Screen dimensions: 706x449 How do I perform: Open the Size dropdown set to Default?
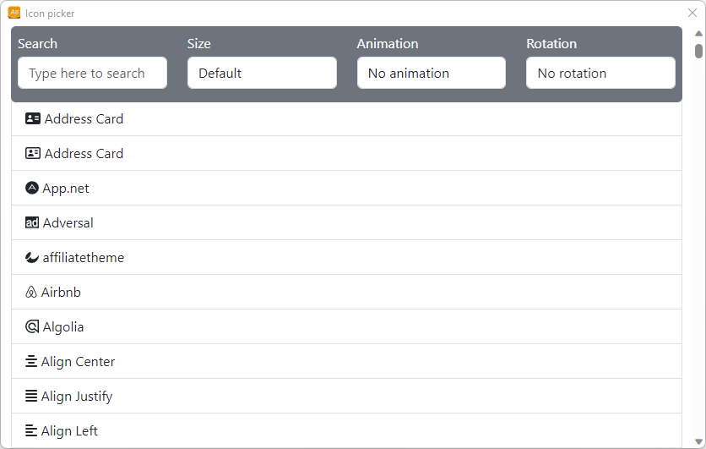[262, 73]
